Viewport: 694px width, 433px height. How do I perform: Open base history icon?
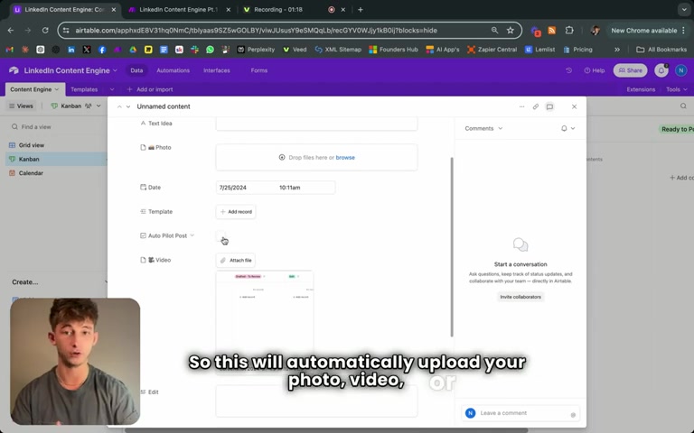tap(568, 70)
